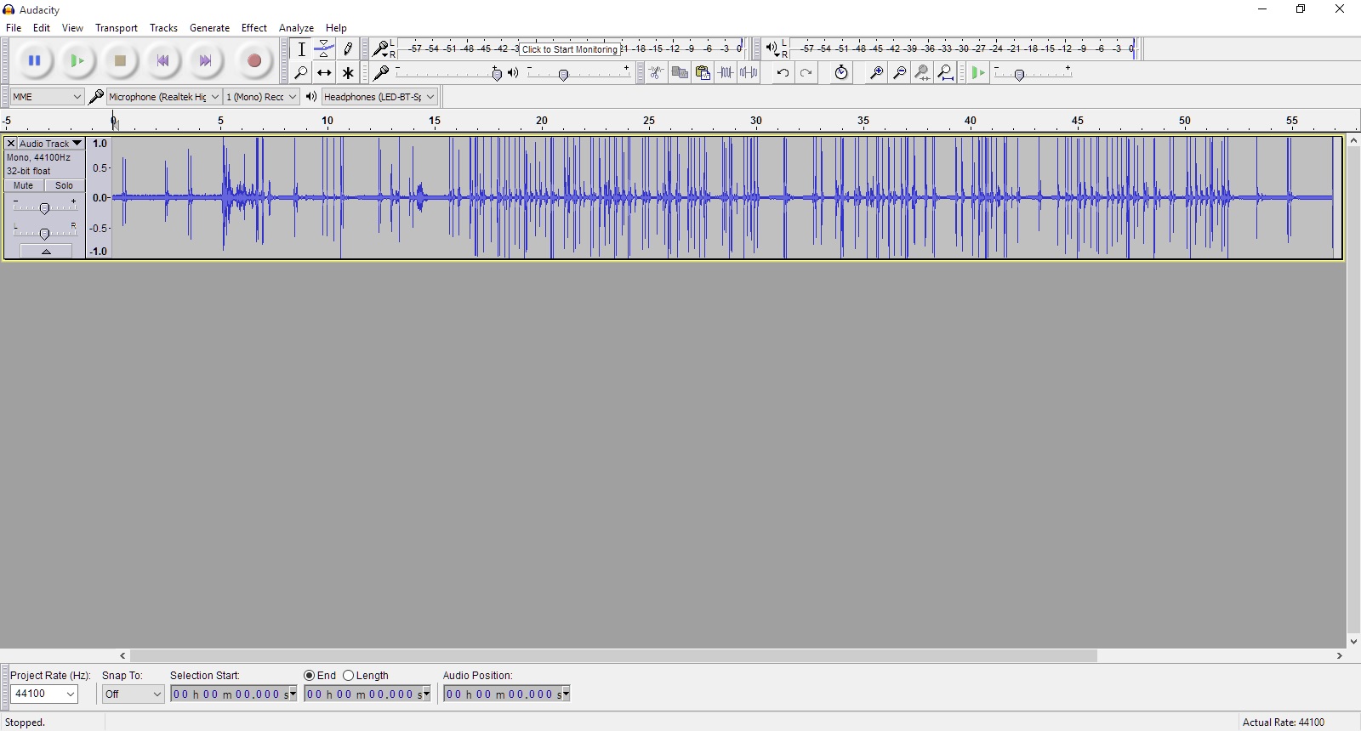Click to Start Monitoring on recording meter

(x=569, y=49)
